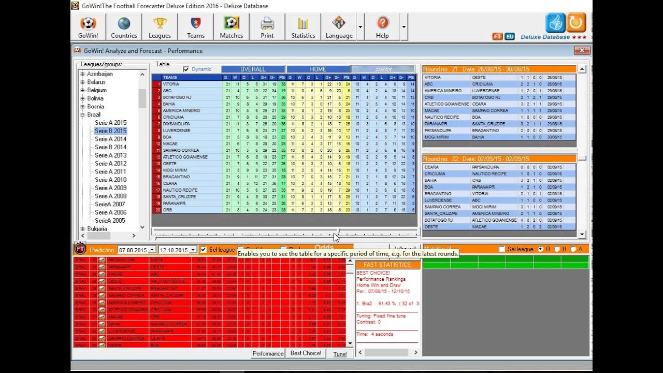The image size is (663, 373).
Task: Select the Best Choice! bottom tab
Action: tap(306, 353)
